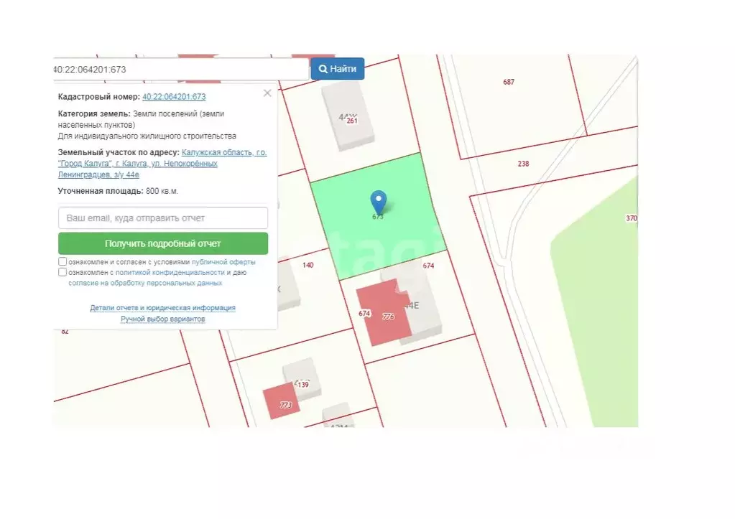This screenshot has height=519, width=735.
Task: Open cadastral number 40:22:064201:673 link
Action: (x=174, y=96)
